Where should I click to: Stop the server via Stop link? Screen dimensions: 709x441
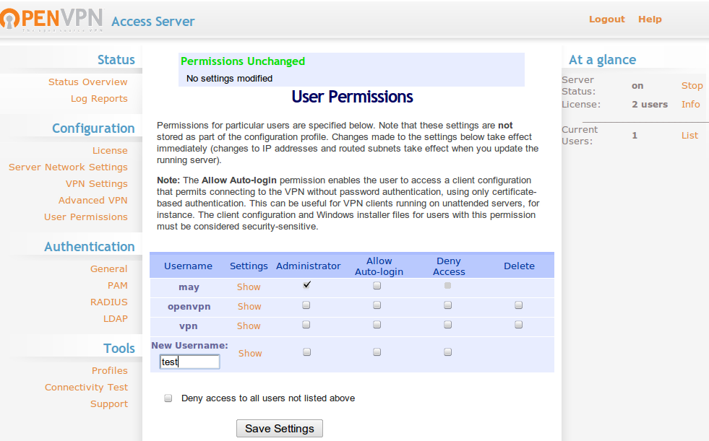click(x=692, y=86)
